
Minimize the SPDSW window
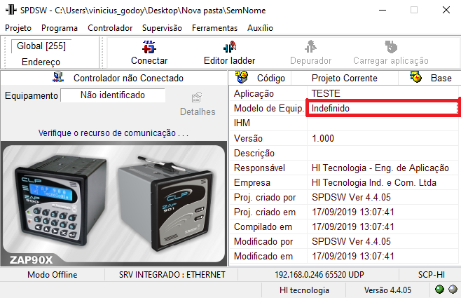point(383,11)
